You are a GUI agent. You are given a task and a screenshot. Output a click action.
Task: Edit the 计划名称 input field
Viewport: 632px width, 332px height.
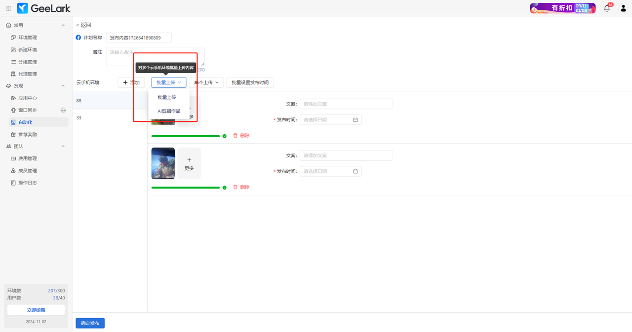(x=139, y=38)
